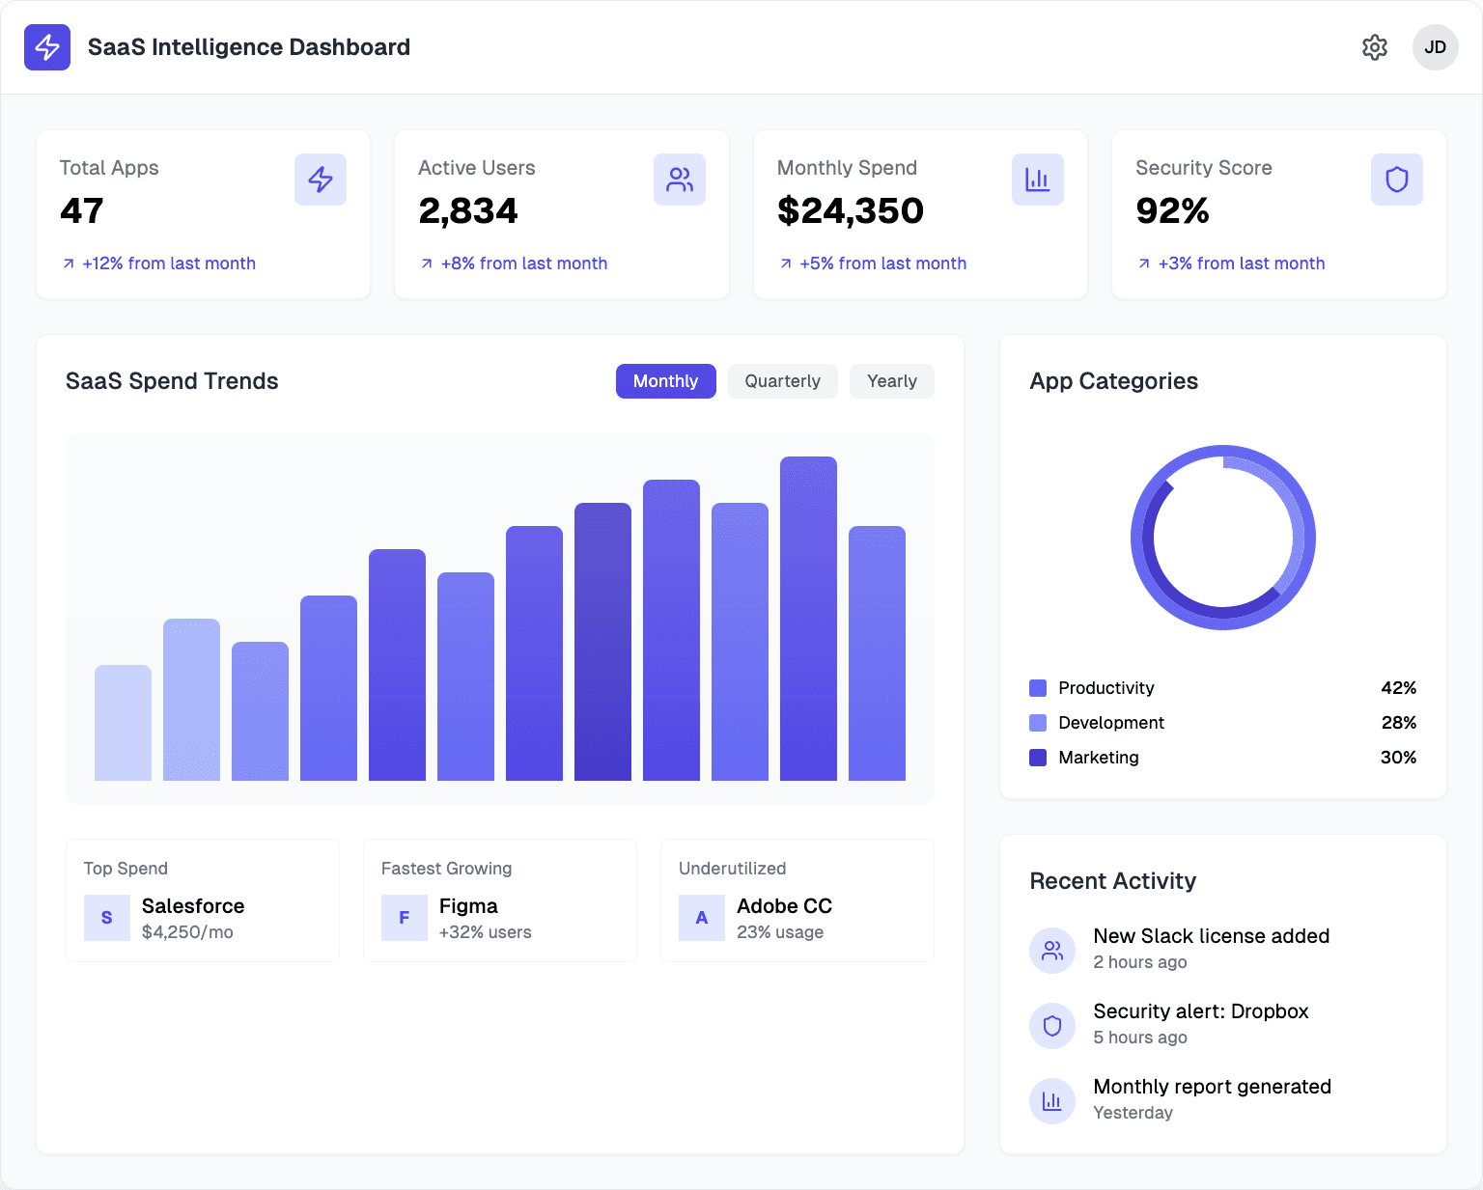Viewport: 1483px width, 1190px height.
Task: Click the Figma fastest growing entry
Action: tap(499, 900)
